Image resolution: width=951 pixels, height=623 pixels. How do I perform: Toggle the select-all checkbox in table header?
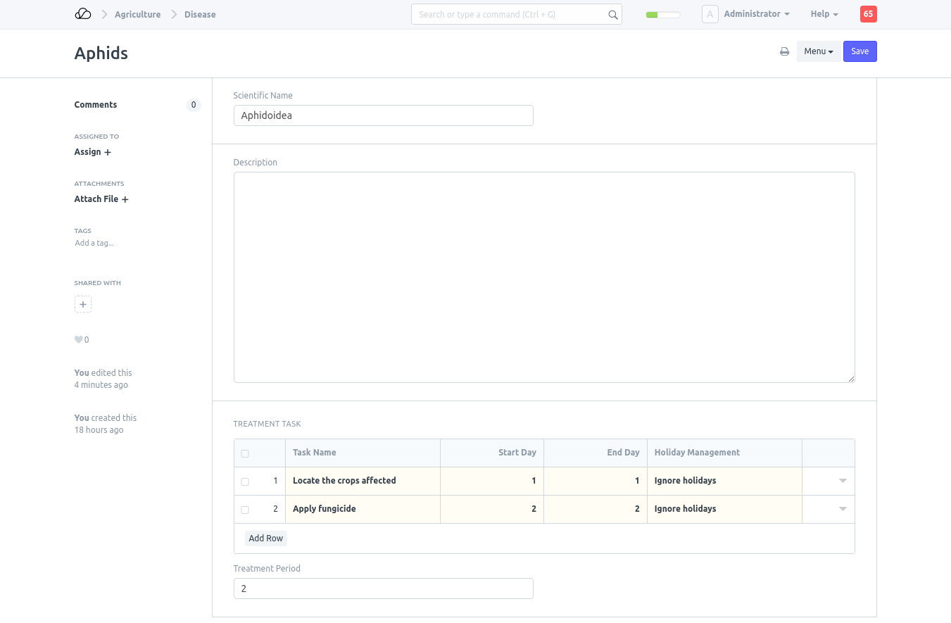(x=245, y=453)
